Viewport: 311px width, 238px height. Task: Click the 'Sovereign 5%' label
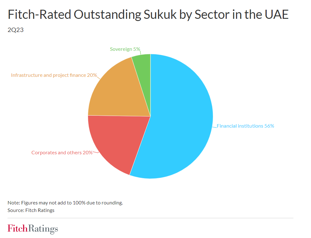coord(125,49)
